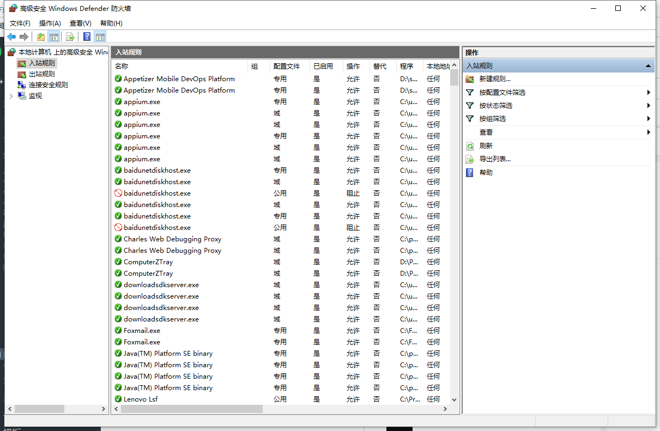Click the 导出列表 icon in the actions pane
Image resolution: width=660 pixels, height=431 pixels.
(470, 159)
